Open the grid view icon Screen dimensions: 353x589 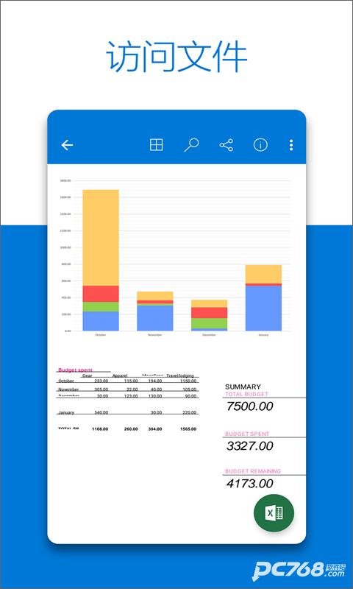tap(157, 144)
